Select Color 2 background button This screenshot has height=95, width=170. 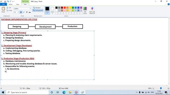[x=52, y=10]
